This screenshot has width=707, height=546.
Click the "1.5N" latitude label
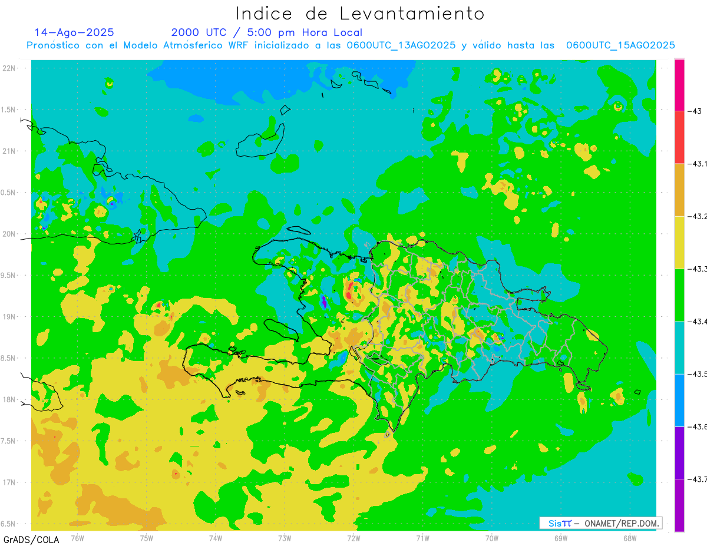[8, 110]
